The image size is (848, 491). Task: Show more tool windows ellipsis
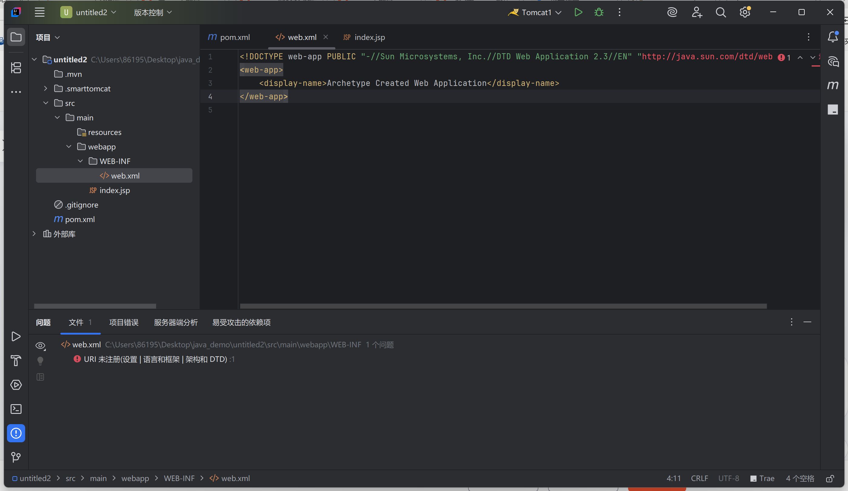click(x=16, y=92)
